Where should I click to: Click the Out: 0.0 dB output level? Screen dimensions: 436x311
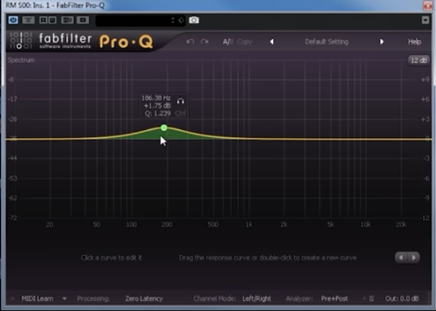tap(402, 299)
